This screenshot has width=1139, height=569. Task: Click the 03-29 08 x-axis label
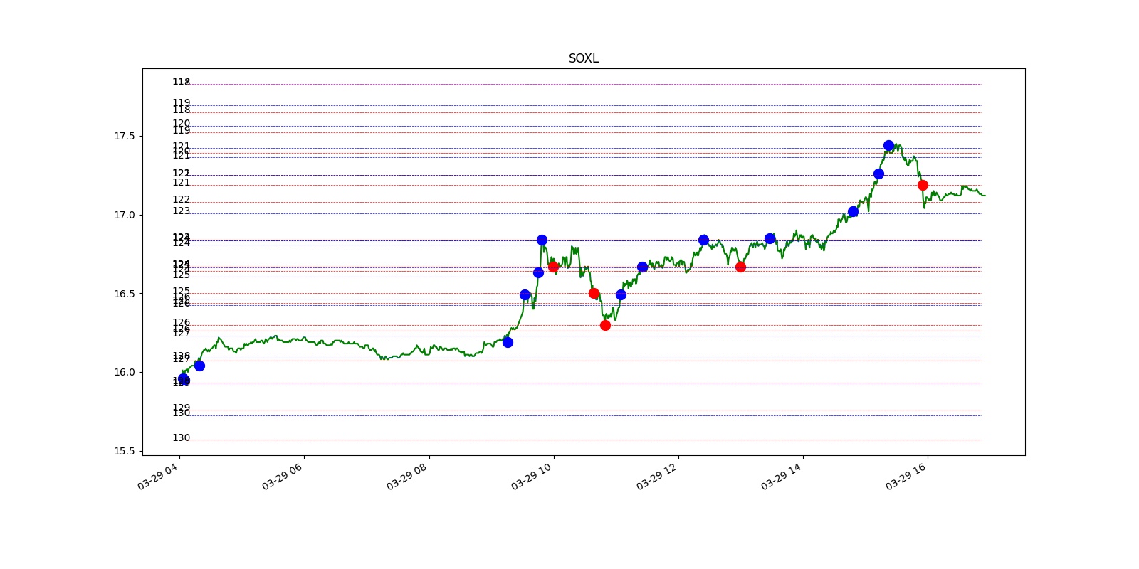coord(406,476)
